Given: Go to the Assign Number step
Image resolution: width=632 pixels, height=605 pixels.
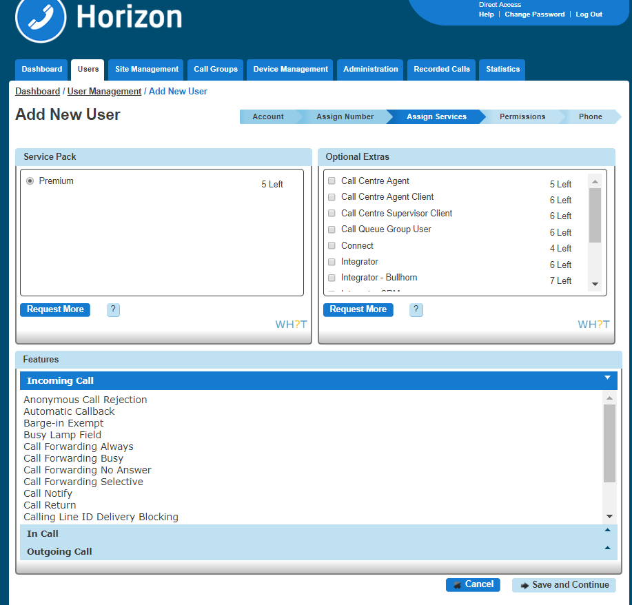Looking at the screenshot, I should 345,117.
